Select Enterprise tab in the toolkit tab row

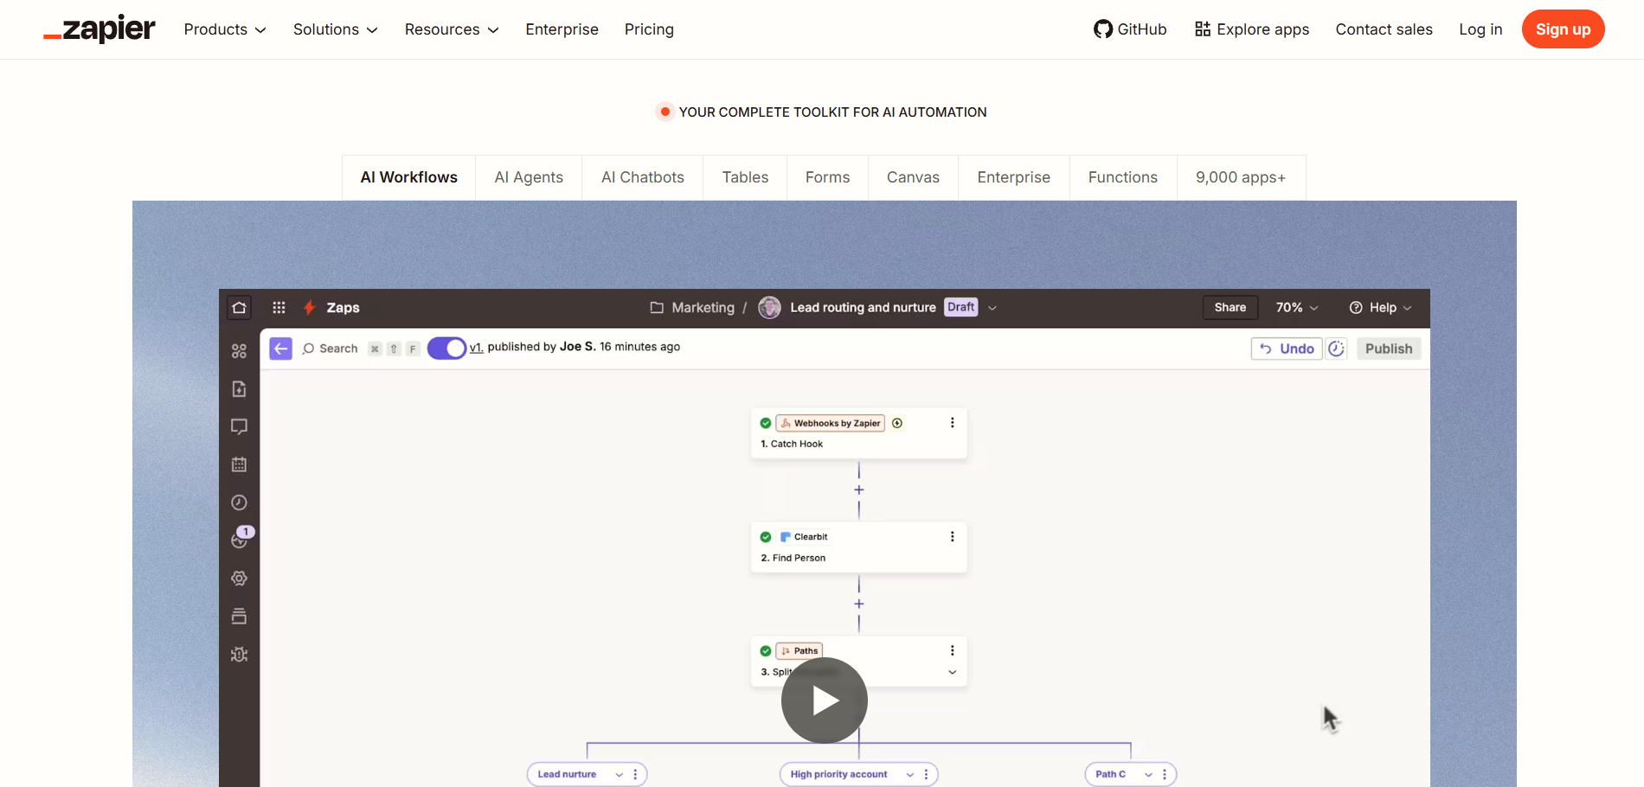tap(1014, 177)
